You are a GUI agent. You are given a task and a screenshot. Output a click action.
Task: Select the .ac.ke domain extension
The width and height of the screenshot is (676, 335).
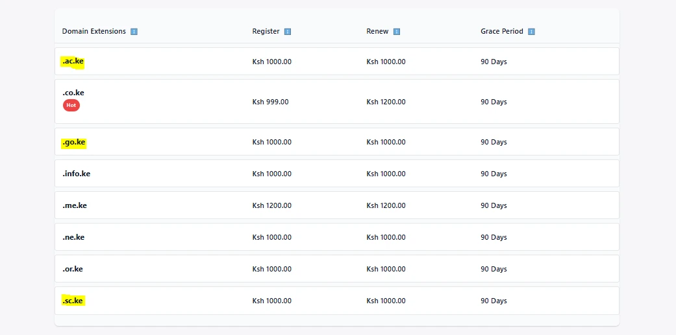pyautogui.click(x=73, y=62)
